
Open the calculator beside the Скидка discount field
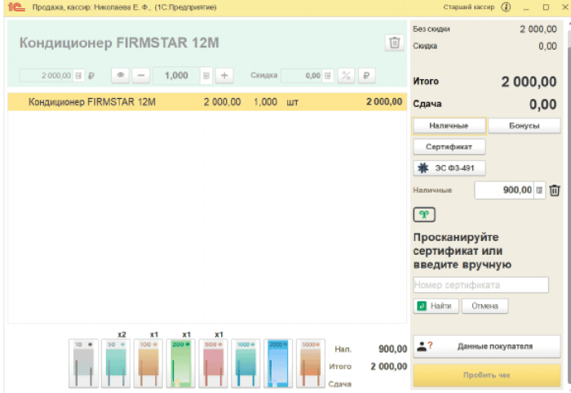pos(328,75)
